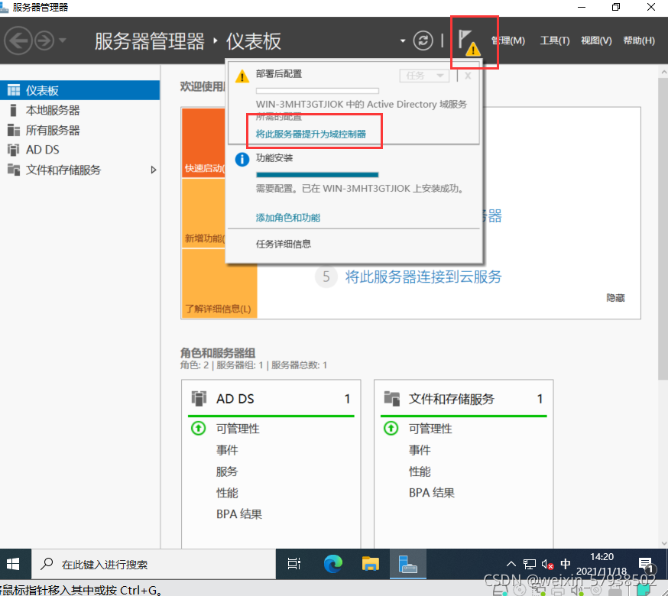Open the 管理(M) menu
Image resolution: width=668 pixels, height=596 pixels.
click(x=507, y=40)
